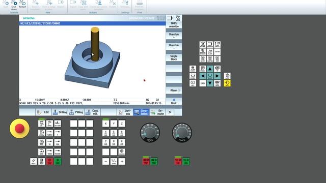
Task: Open the Edit tab
Action: [43, 112]
